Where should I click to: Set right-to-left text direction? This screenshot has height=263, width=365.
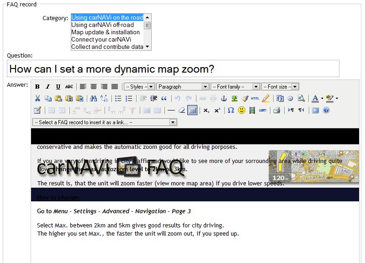[x=301, y=110]
